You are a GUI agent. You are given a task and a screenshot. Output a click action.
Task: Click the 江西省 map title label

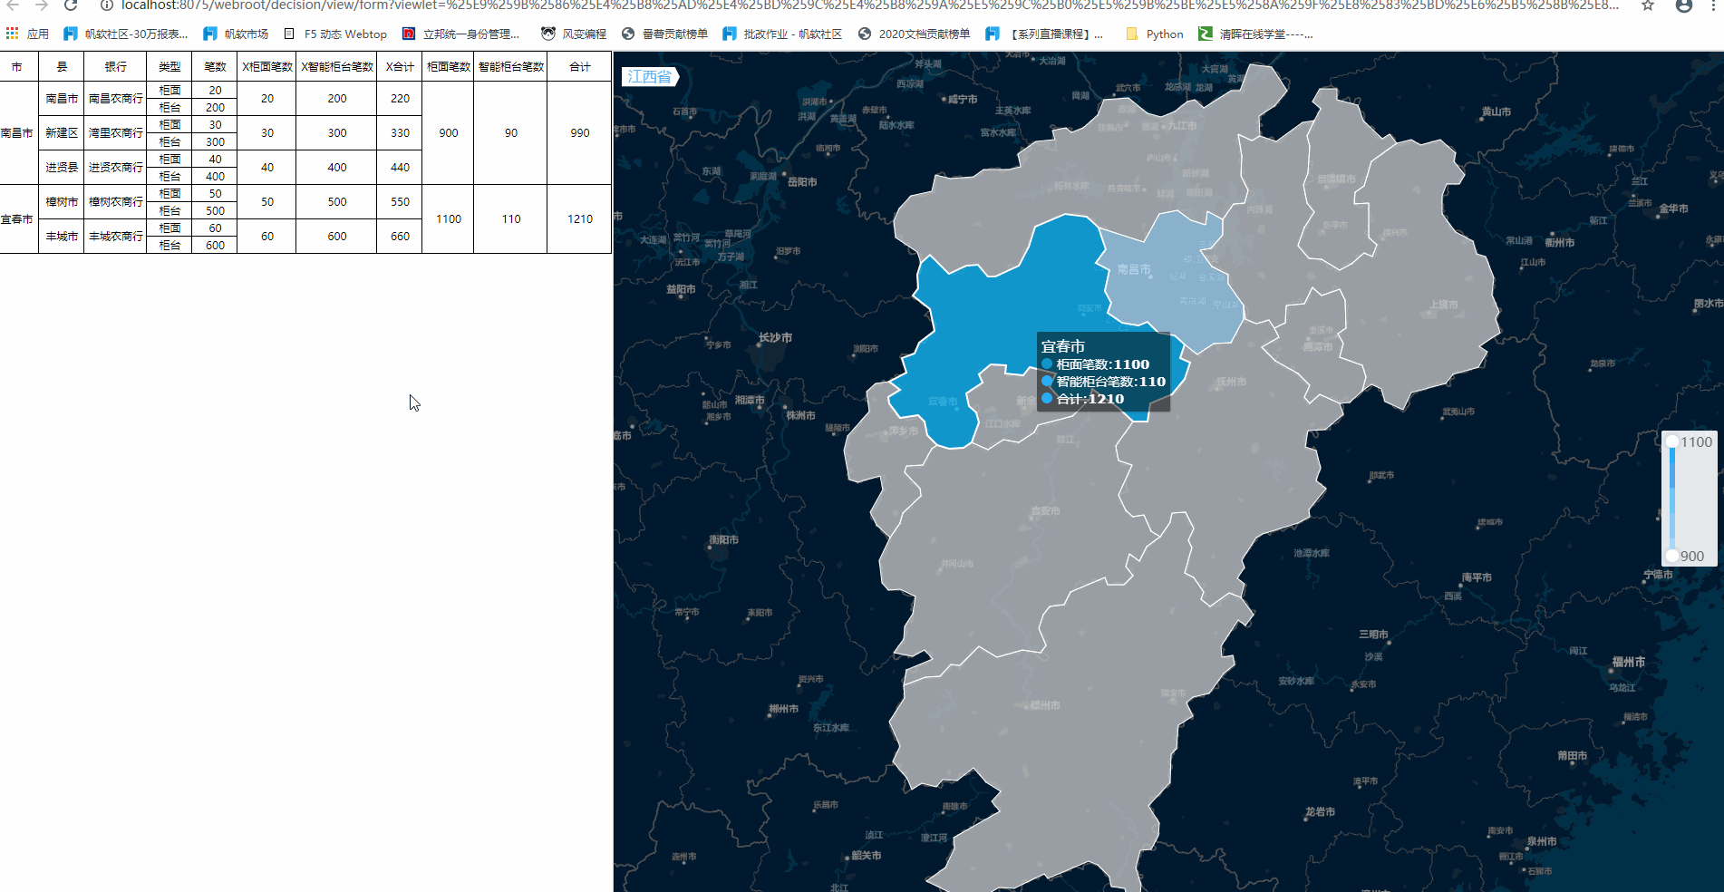pos(649,77)
